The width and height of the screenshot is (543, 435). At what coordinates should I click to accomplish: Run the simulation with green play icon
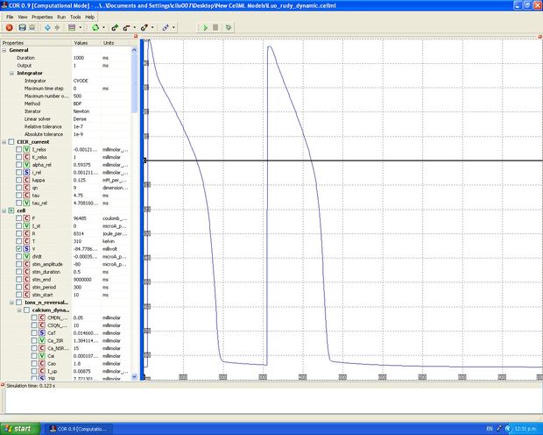205,27
